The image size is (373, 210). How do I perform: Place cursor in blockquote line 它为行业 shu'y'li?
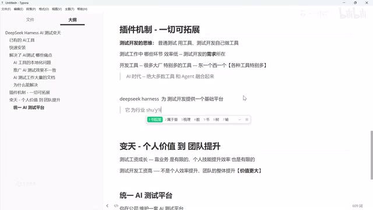click(x=143, y=110)
